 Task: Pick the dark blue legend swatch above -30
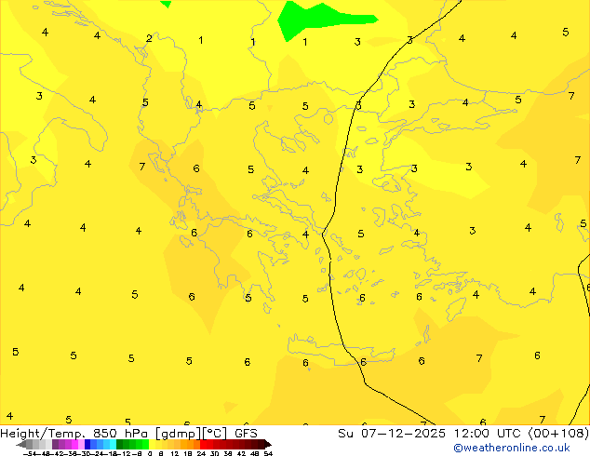tap(87, 444)
